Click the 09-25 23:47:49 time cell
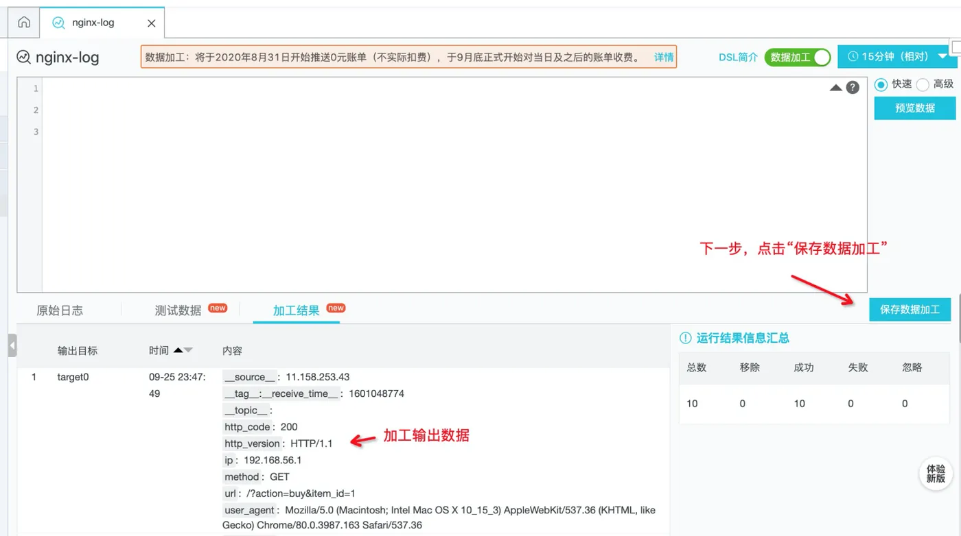The image size is (961, 536). click(177, 385)
